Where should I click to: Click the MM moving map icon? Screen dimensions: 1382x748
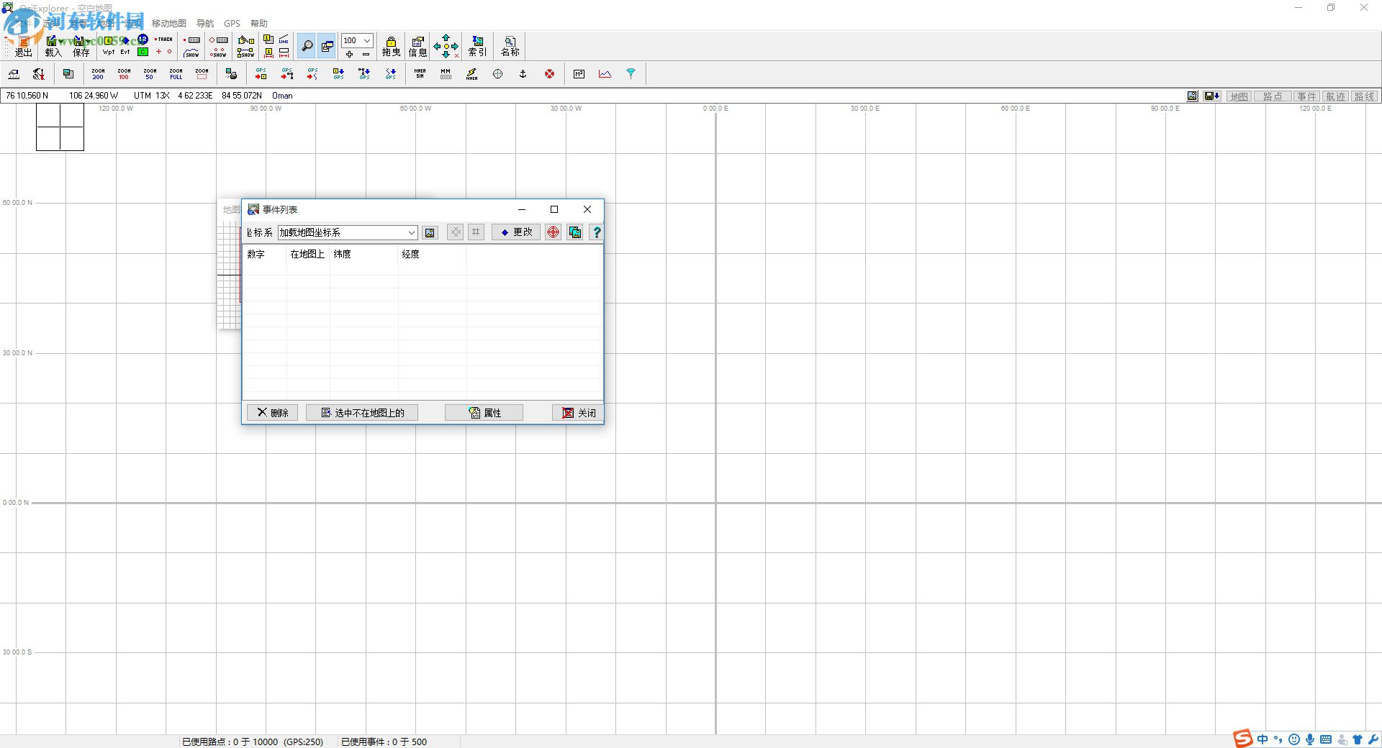(446, 73)
